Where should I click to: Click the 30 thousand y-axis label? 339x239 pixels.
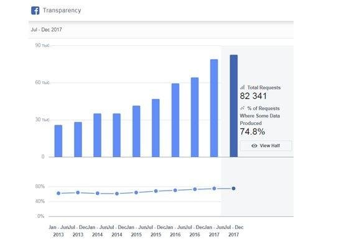coord(42,119)
